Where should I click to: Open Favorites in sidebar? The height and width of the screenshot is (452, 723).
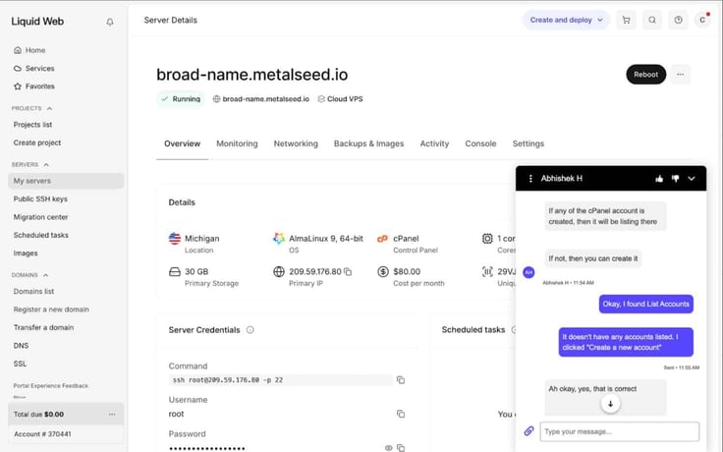pos(34,86)
